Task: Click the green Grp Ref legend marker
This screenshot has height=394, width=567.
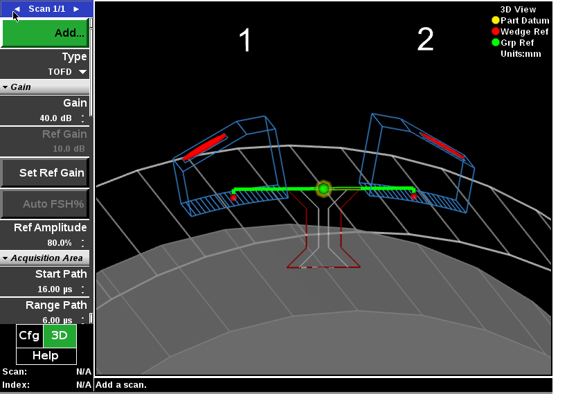Action: [x=496, y=43]
